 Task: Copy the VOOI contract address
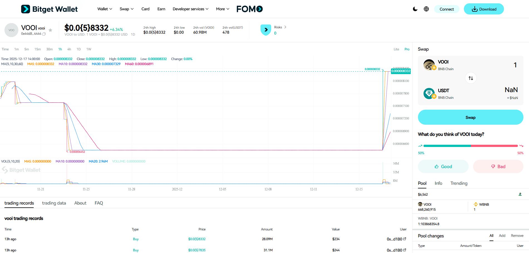pyautogui.click(x=44, y=34)
